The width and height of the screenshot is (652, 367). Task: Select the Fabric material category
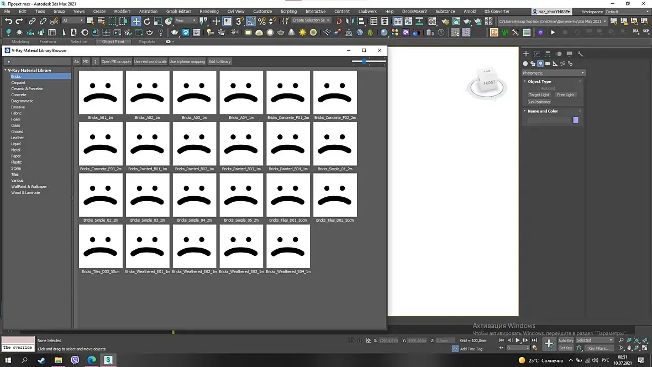(x=17, y=113)
